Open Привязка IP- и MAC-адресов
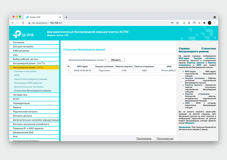This screenshot has height=160, width=227. [x=34, y=128]
